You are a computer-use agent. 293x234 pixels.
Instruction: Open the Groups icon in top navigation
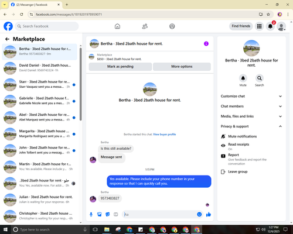pyautogui.click(x=172, y=26)
